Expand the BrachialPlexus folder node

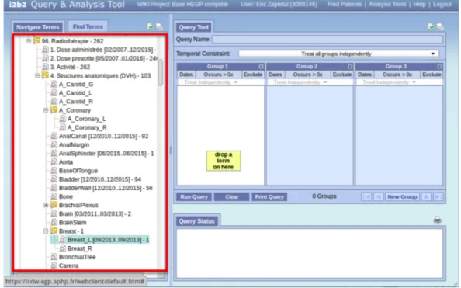46,205
